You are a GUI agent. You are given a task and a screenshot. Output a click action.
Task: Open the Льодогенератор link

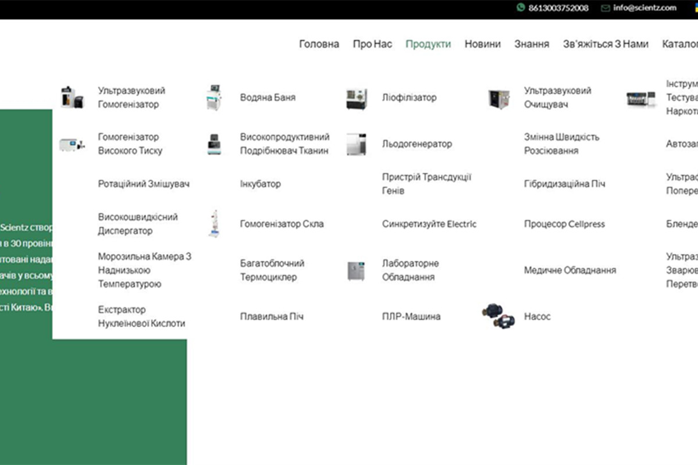416,144
